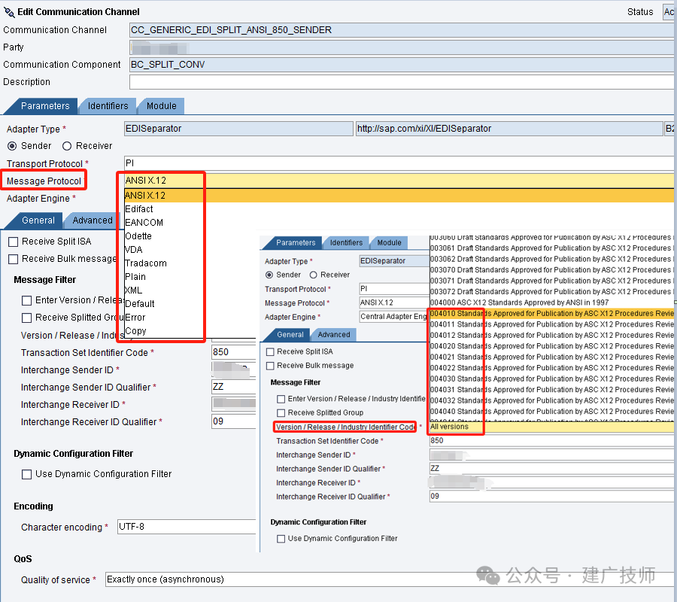Open the Module tab
The height and width of the screenshot is (602, 677).
tap(162, 106)
